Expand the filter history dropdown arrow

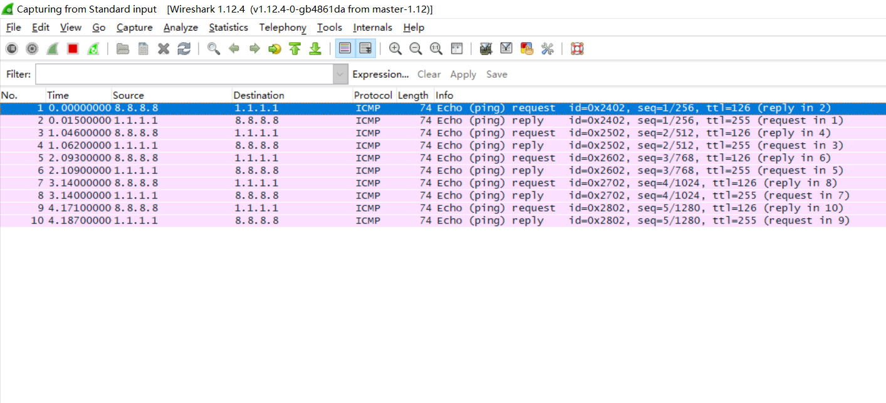click(340, 74)
